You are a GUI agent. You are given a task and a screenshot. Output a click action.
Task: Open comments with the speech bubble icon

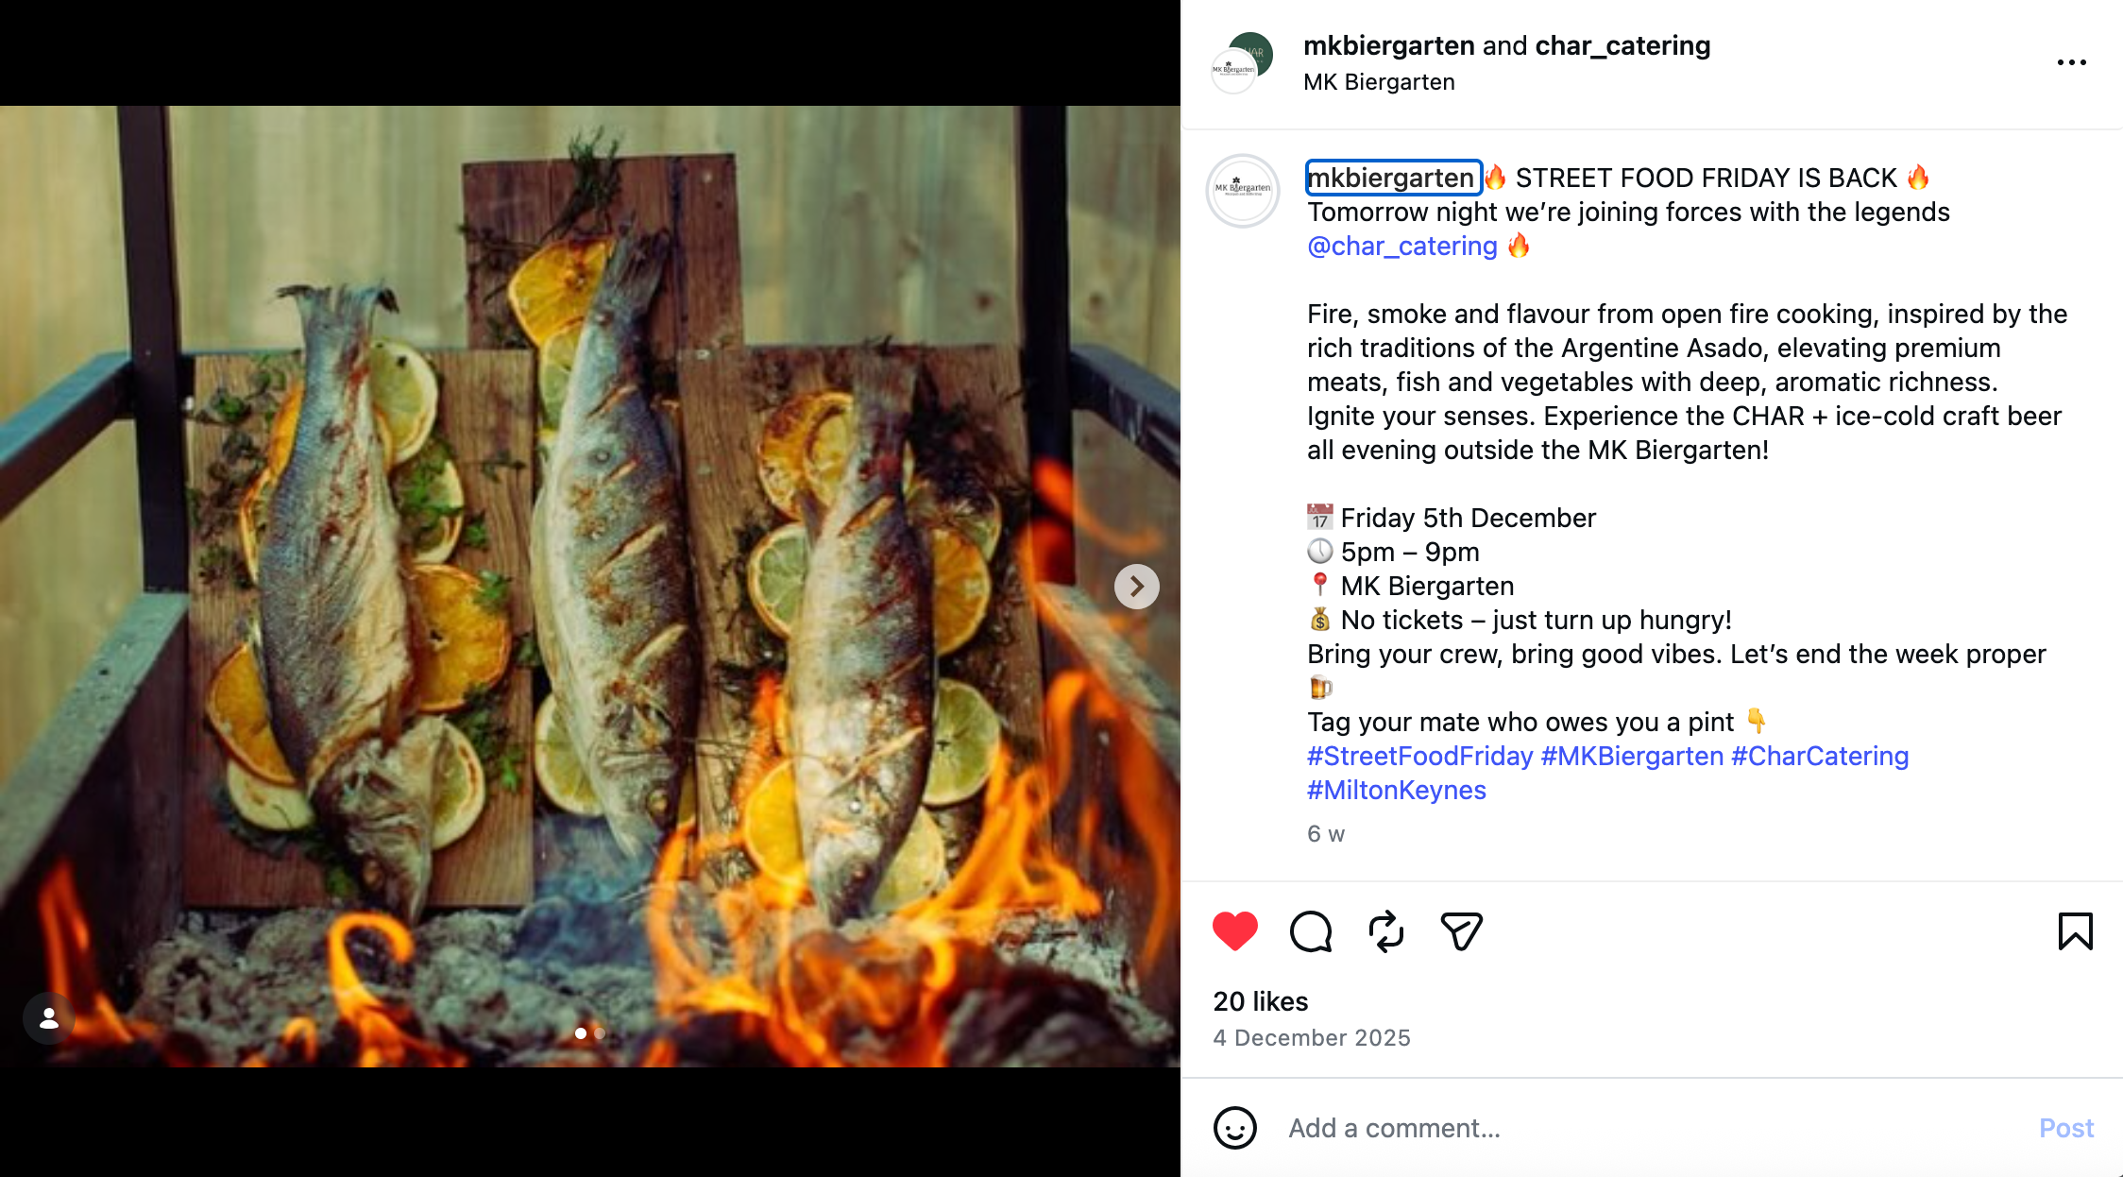coord(1311,931)
